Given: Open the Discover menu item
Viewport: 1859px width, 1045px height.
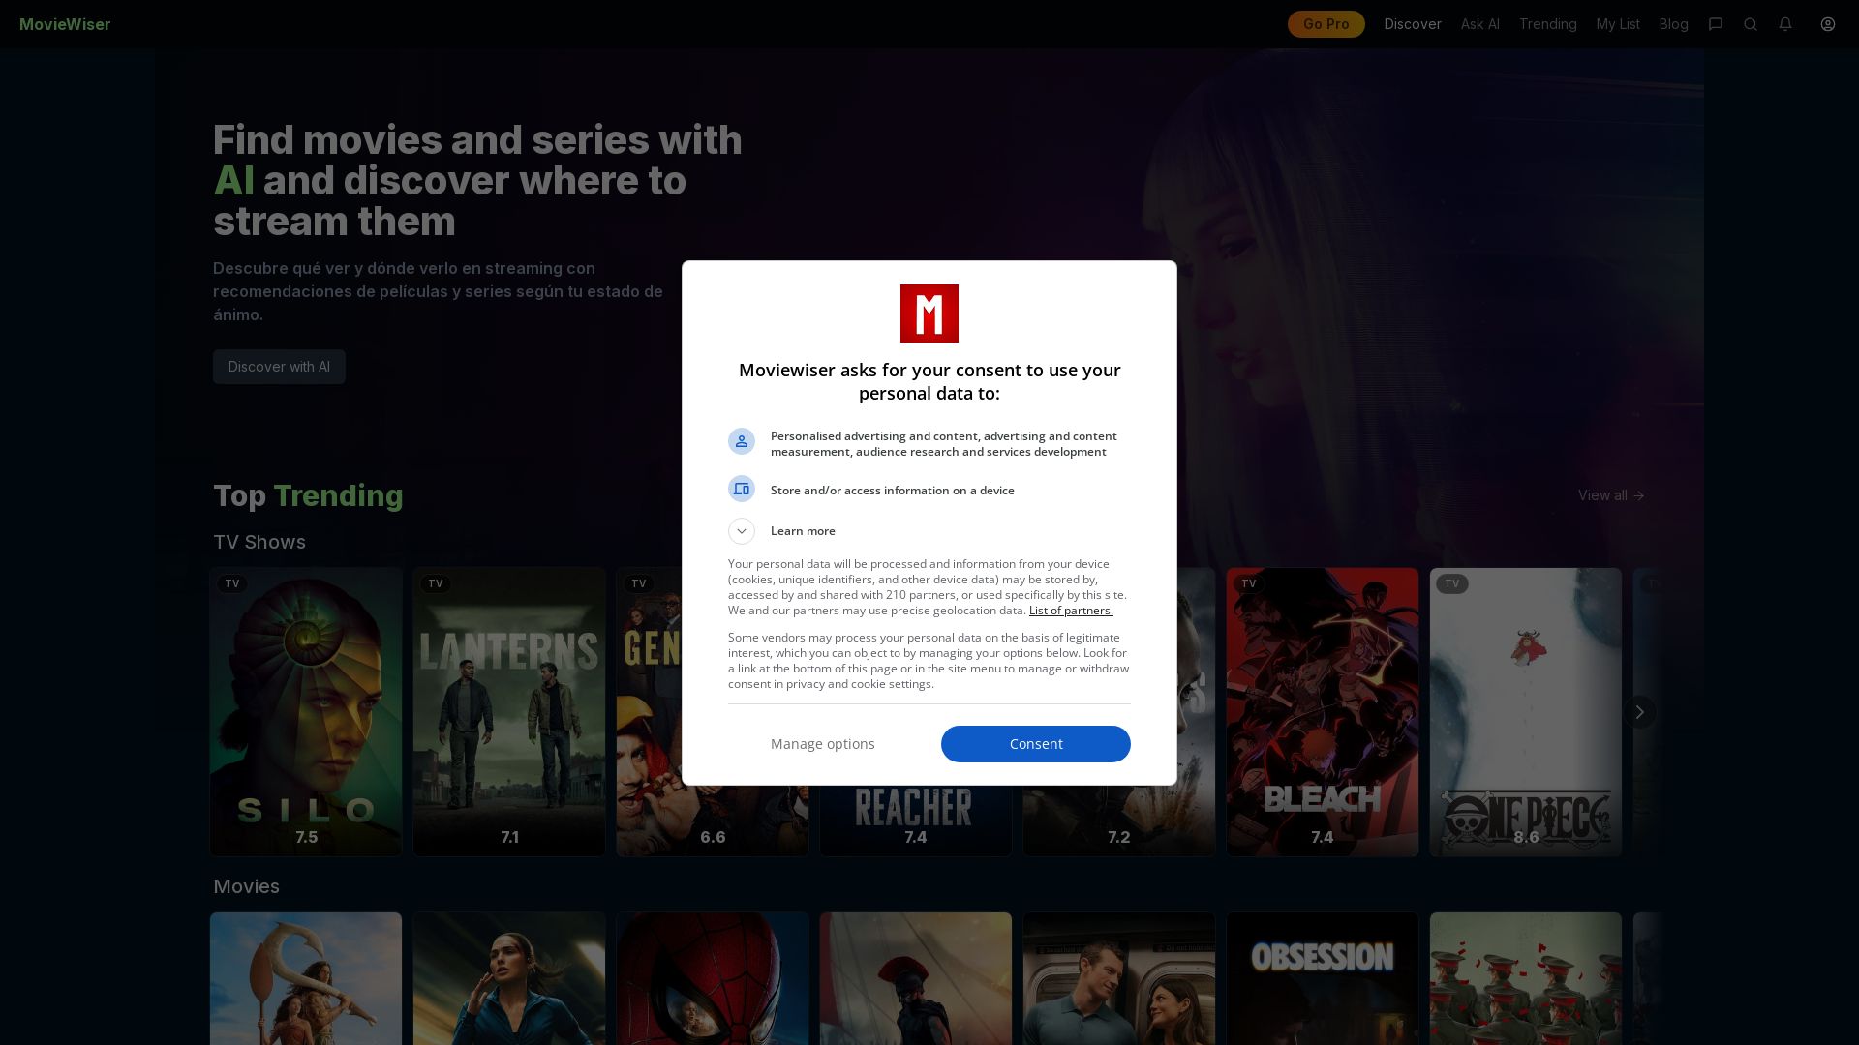Looking at the screenshot, I should 1413,24.
